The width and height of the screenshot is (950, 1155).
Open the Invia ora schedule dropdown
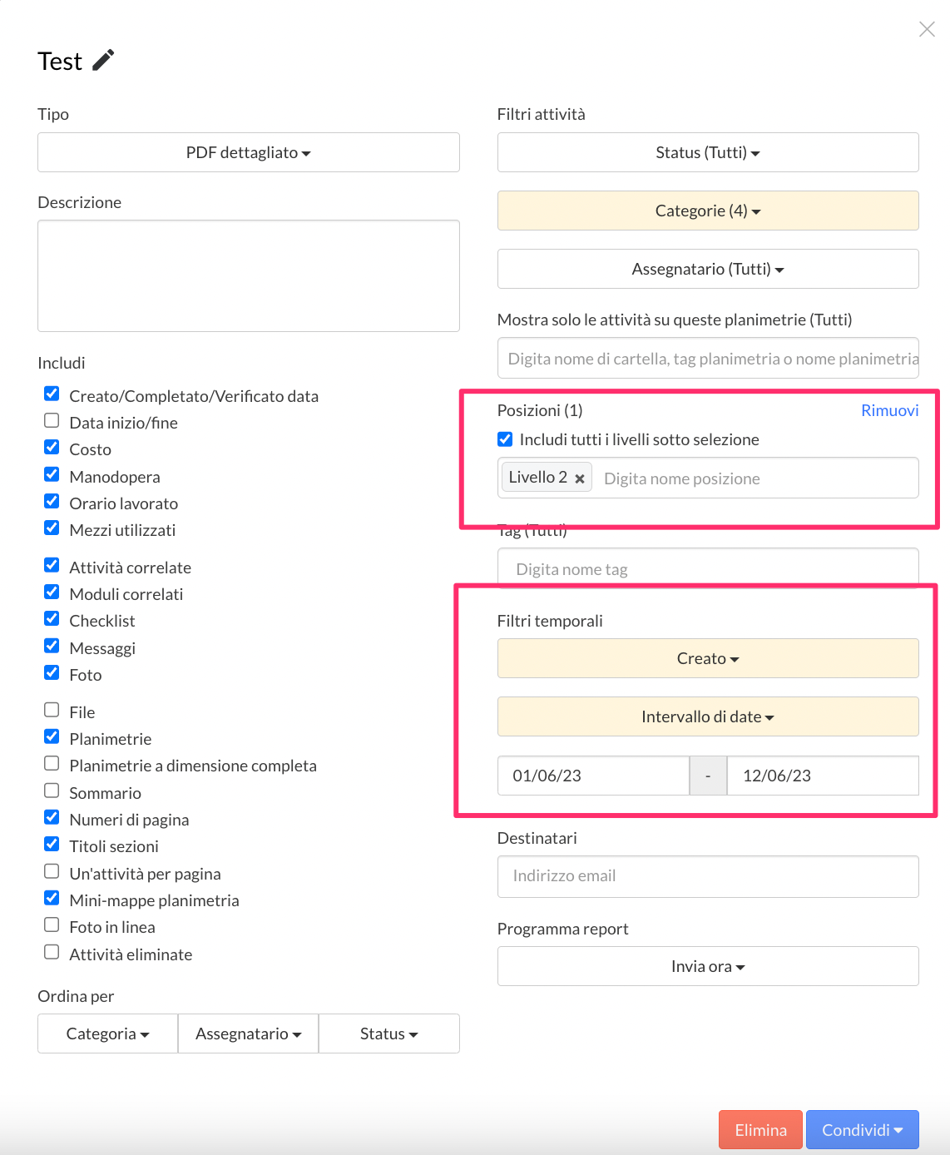[707, 966]
